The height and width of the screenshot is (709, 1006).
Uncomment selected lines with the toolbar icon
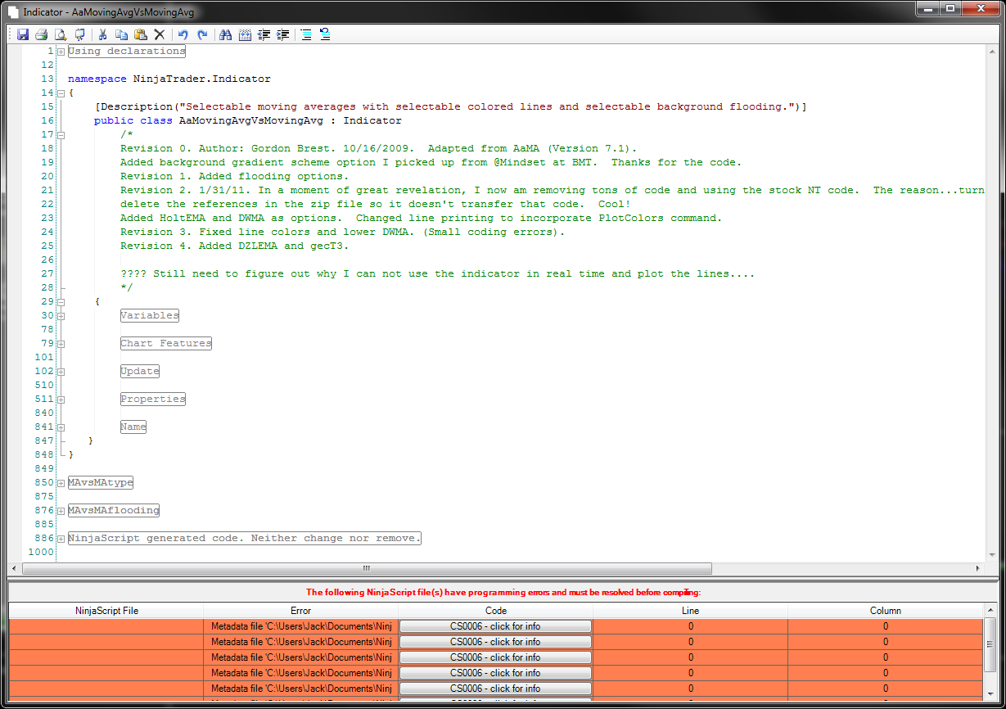coord(325,34)
